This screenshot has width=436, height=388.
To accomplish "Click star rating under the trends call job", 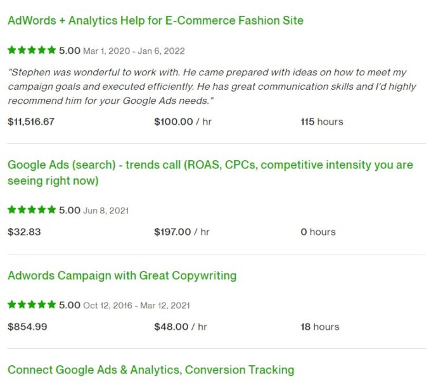I will coord(32,210).
